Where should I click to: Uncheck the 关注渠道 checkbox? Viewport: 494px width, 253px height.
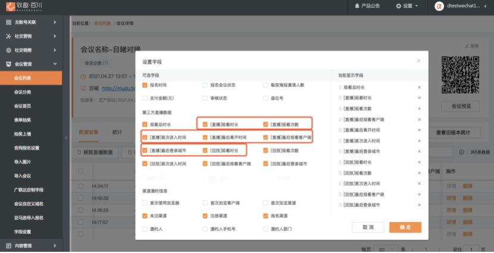(x=145, y=216)
